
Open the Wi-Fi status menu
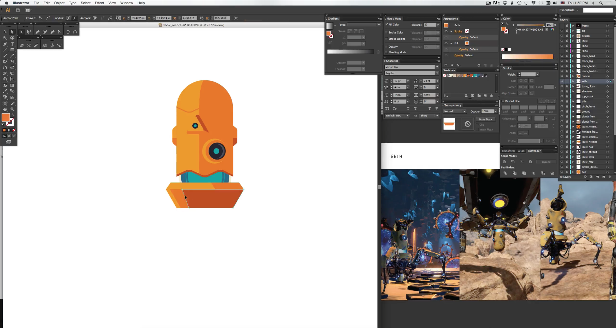point(533,3)
